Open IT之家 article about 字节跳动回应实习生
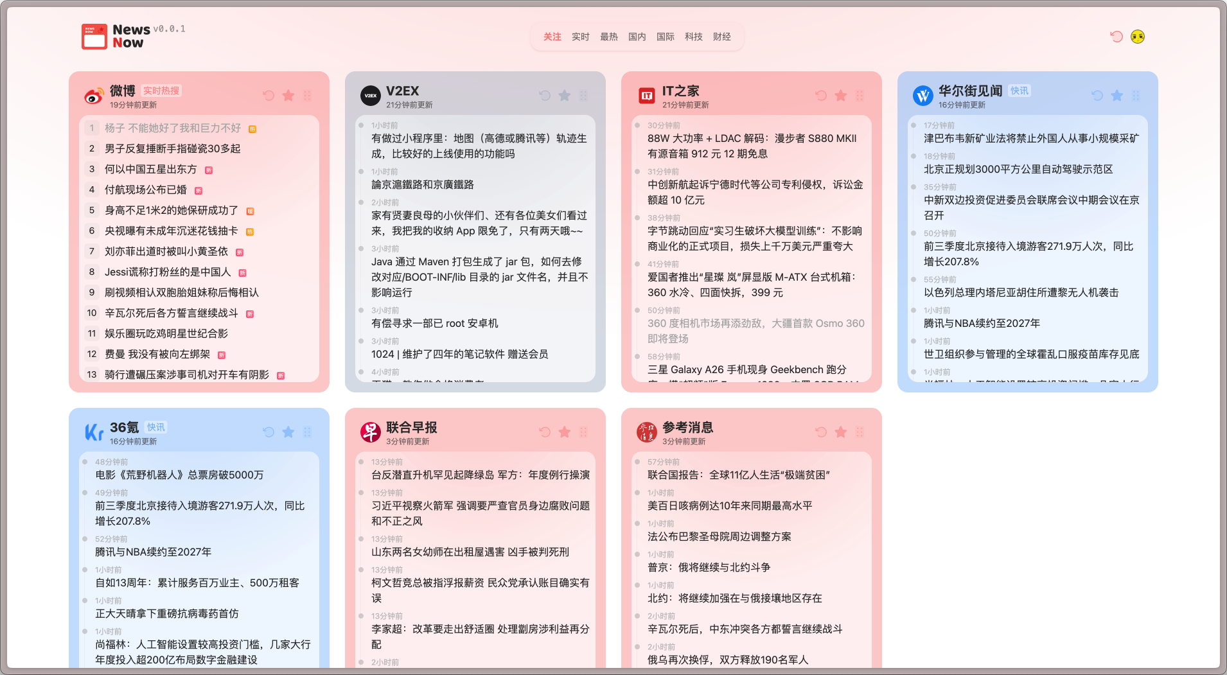 (755, 238)
